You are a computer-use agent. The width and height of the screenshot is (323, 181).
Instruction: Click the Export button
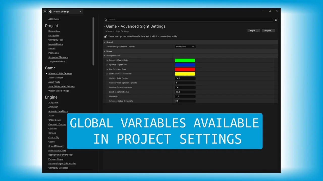[x=254, y=31]
